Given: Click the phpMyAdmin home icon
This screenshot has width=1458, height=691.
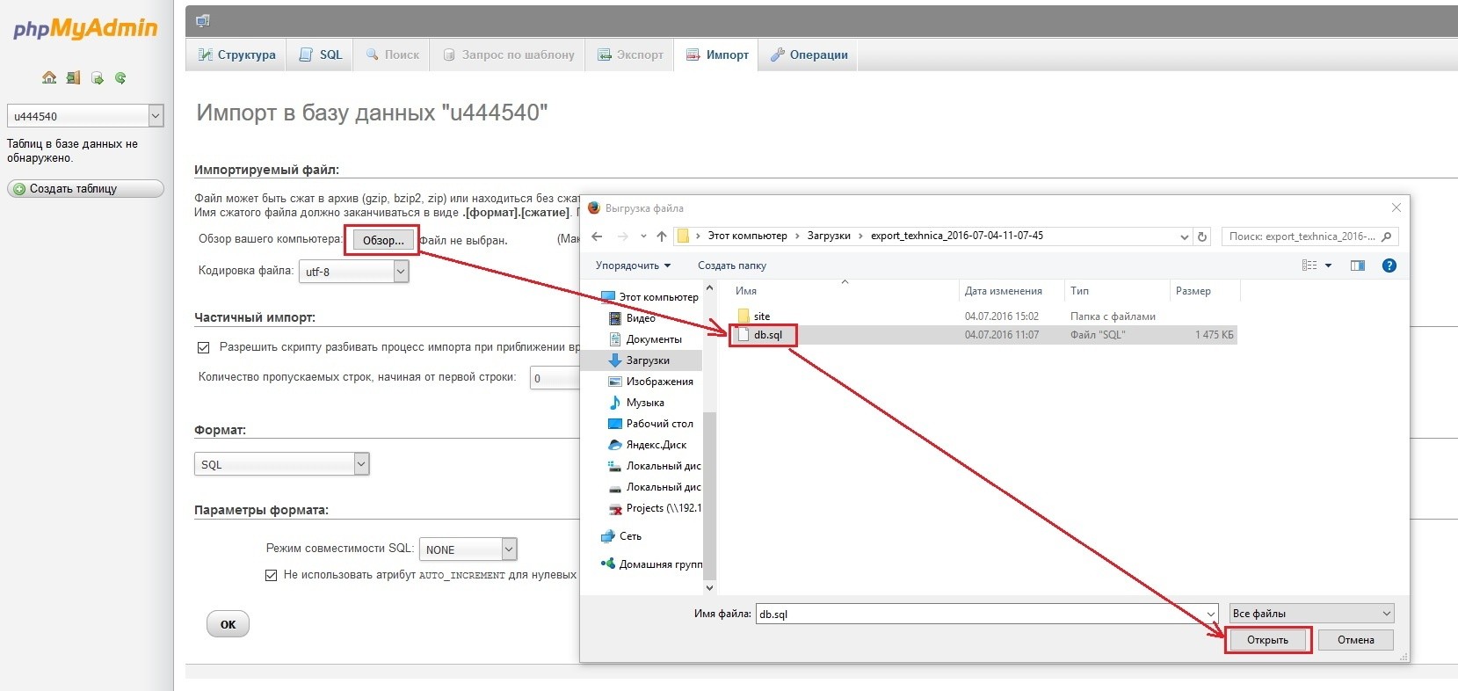Looking at the screenshot, I should [x=49, y=78].
